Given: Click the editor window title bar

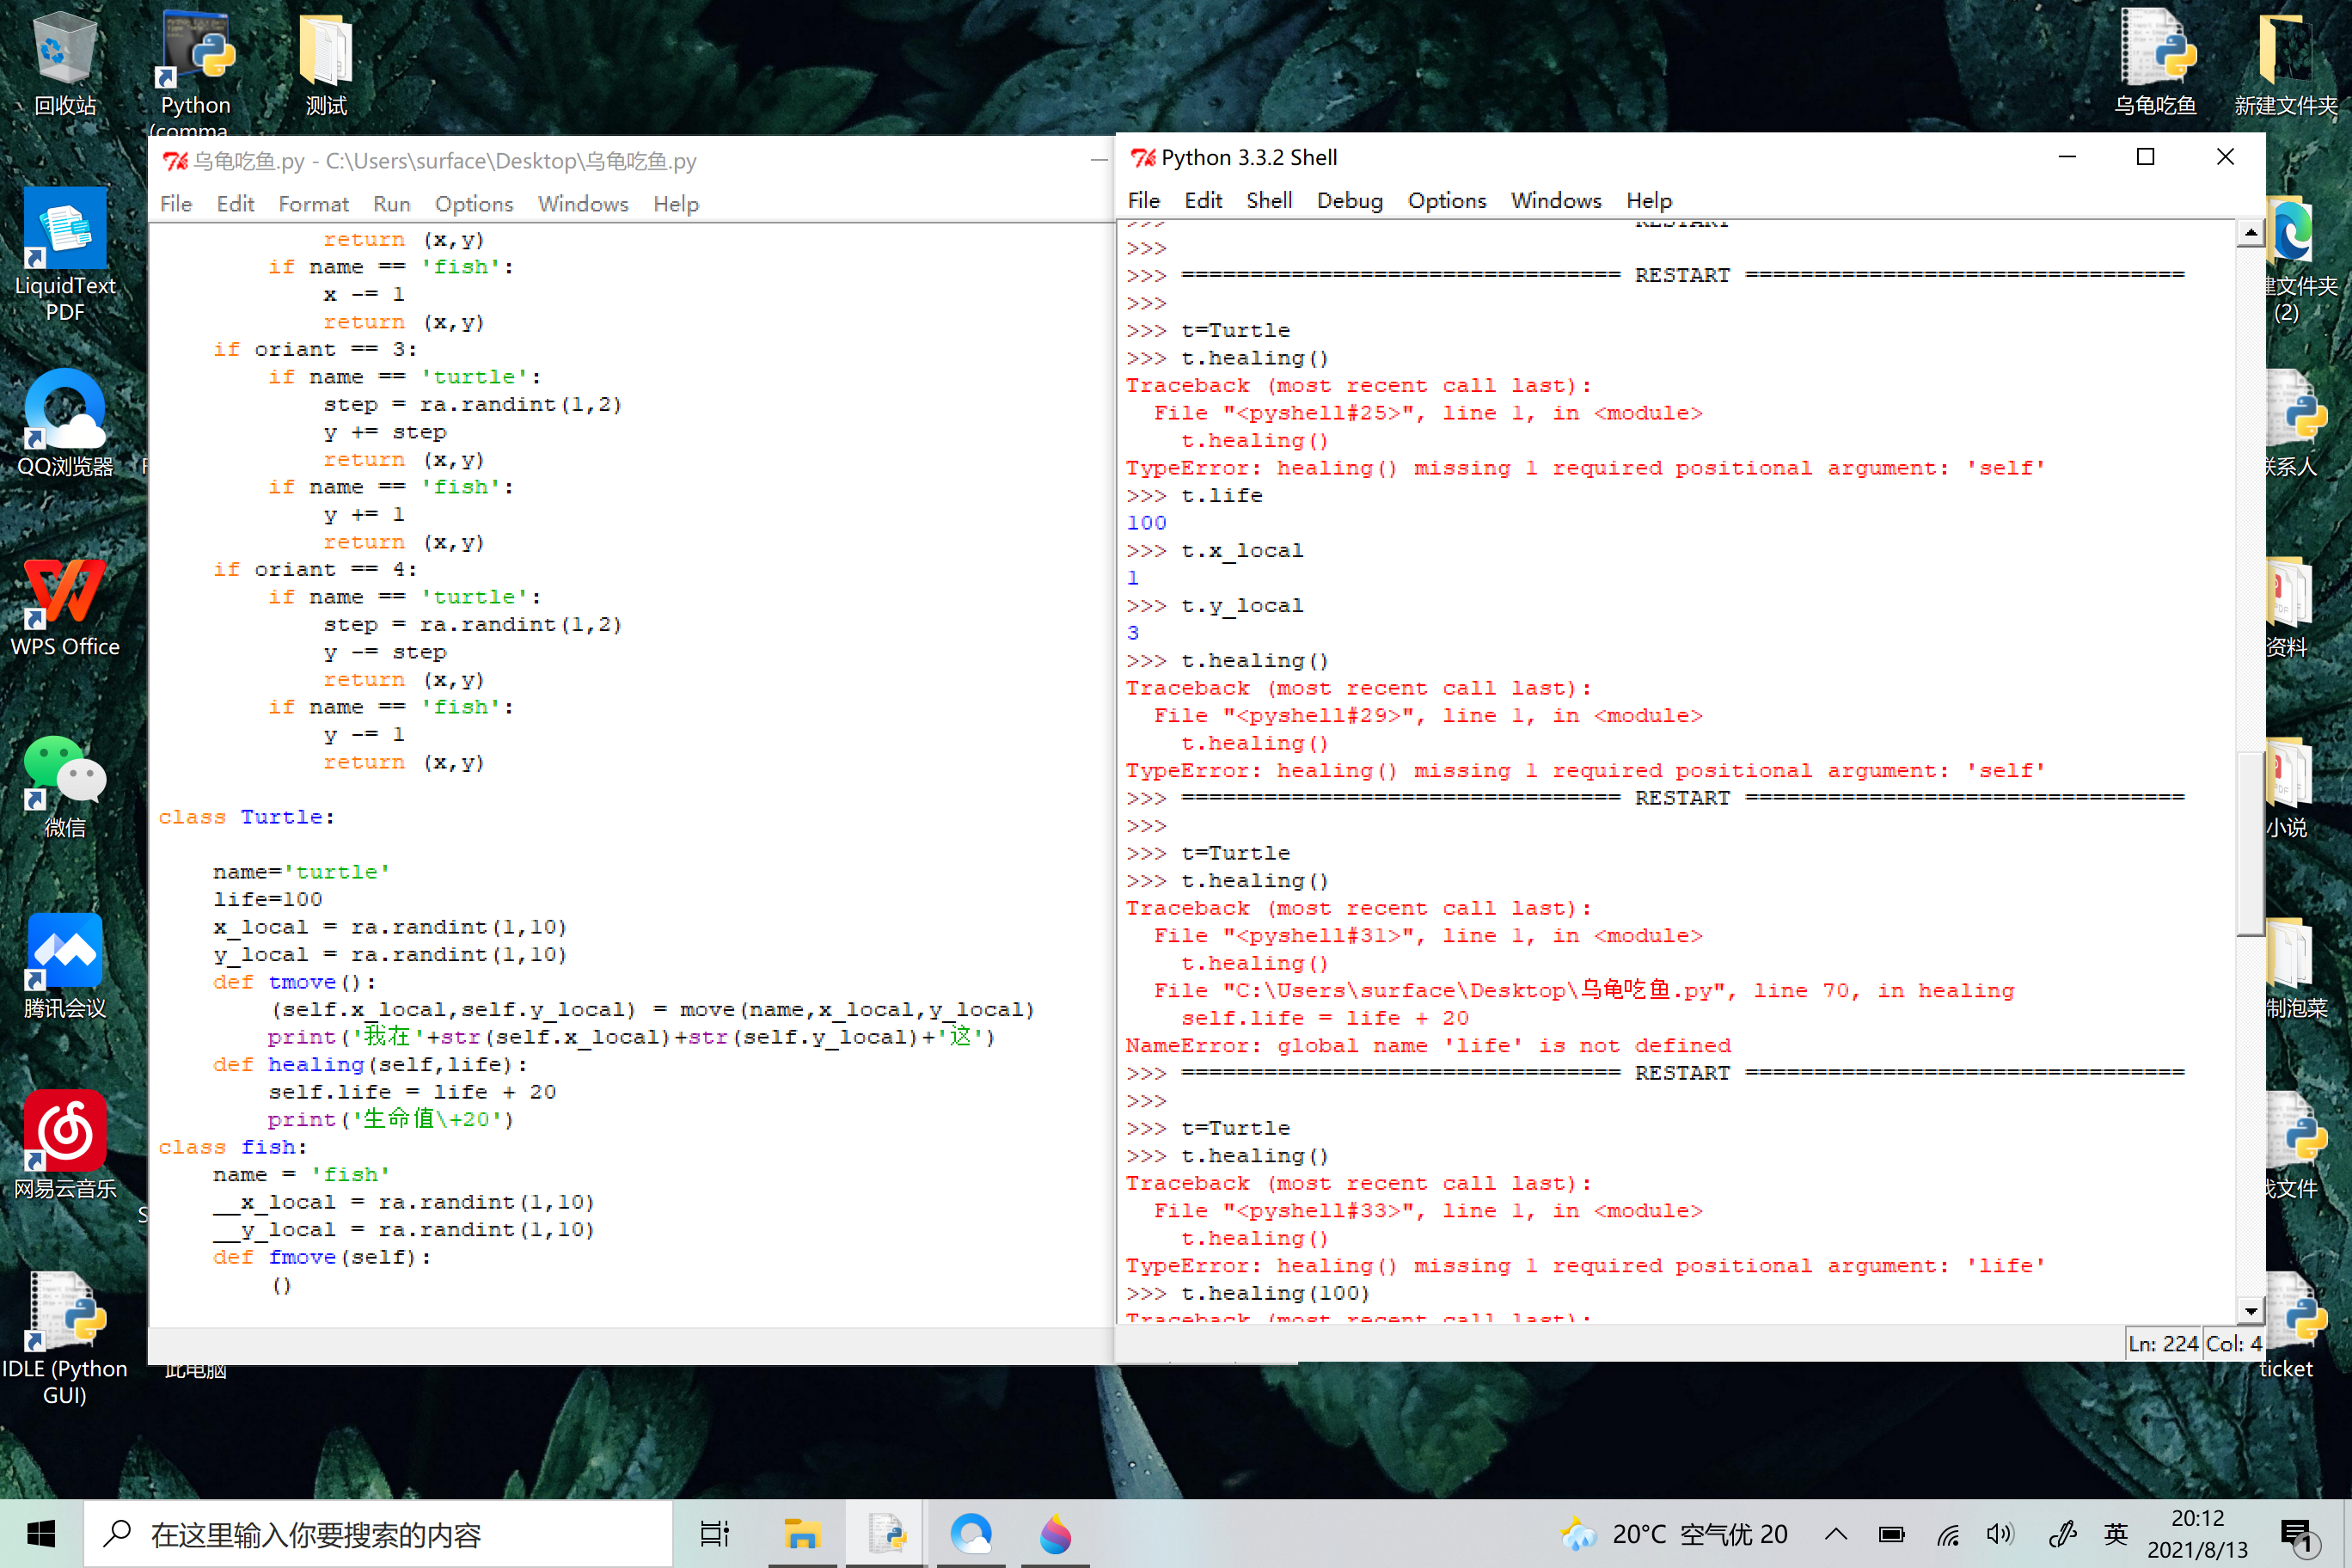Looking at the screenshot, I should click(x=630, y=160).
